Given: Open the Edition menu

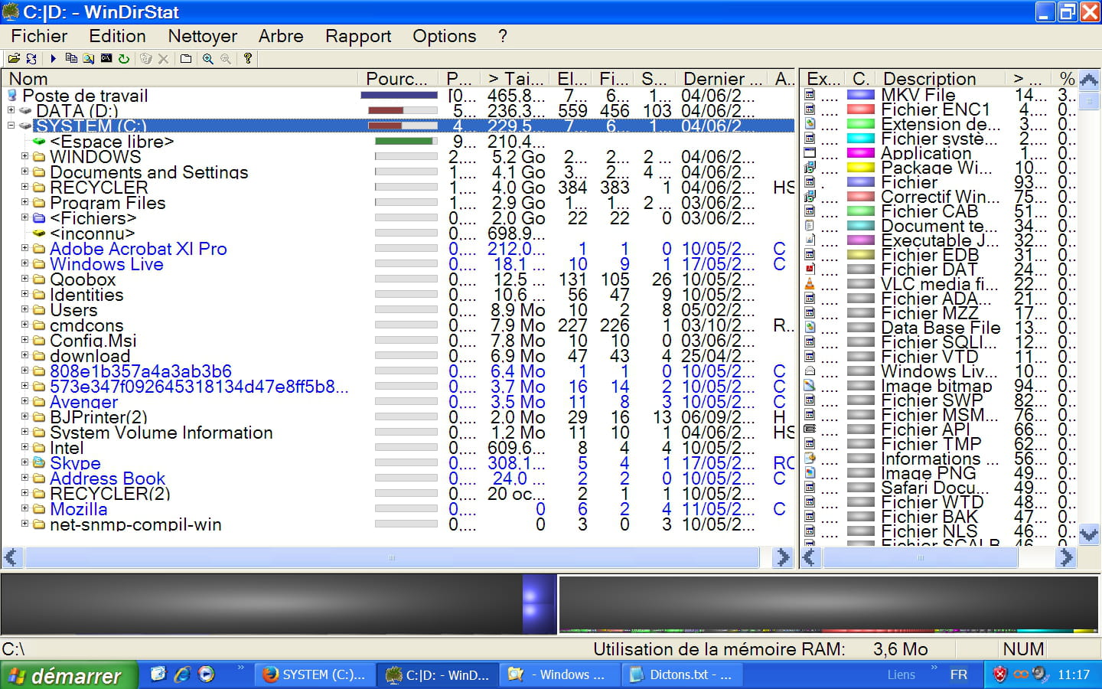Looking at the screenshot, I should tap(117, 36).
